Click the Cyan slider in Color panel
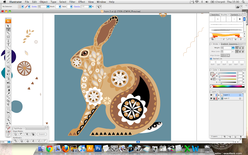The image size is (248, 155). [227, 73]
